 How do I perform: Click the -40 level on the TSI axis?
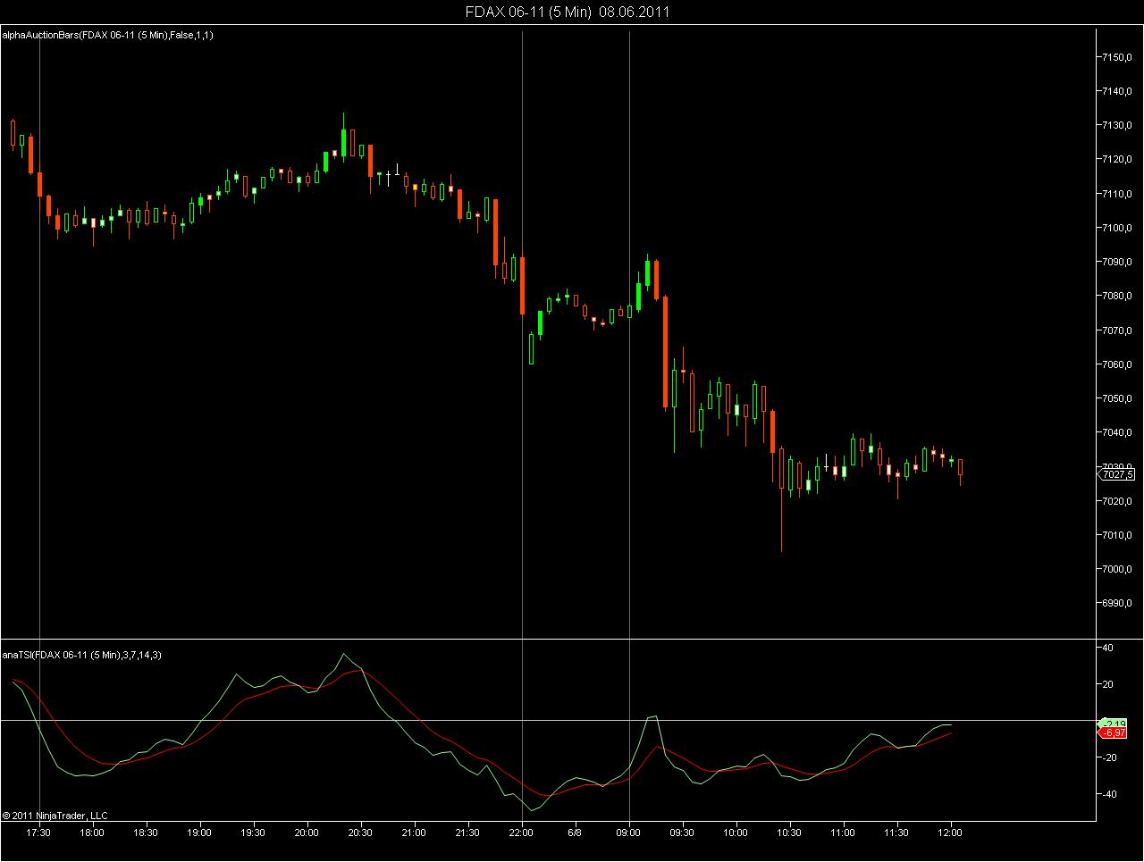[x=1112, y=794]
